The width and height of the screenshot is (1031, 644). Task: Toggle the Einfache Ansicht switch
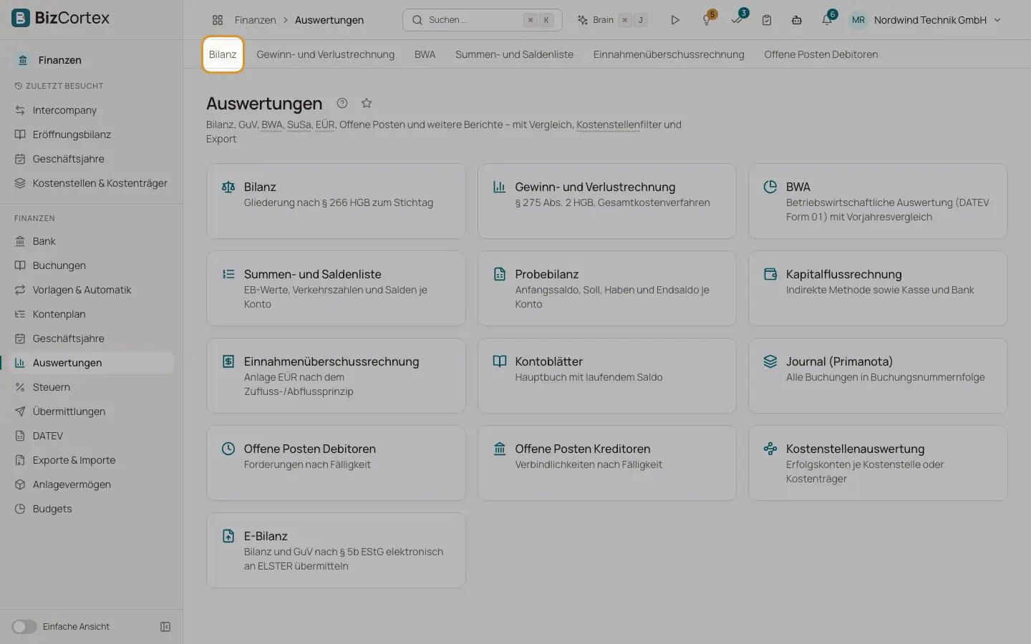tap(24, 627)
